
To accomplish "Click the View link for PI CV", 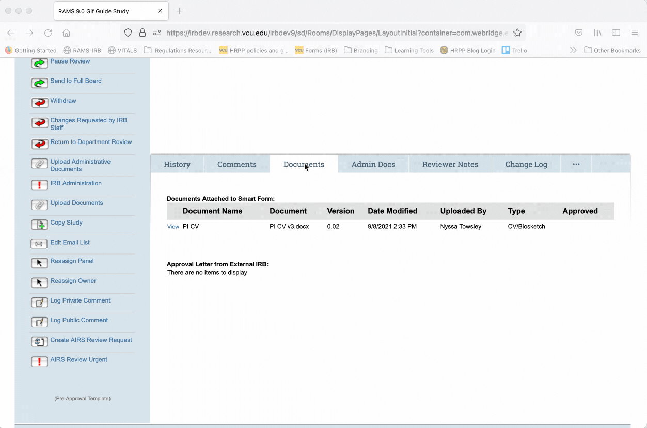I will [x=173, y=227].
